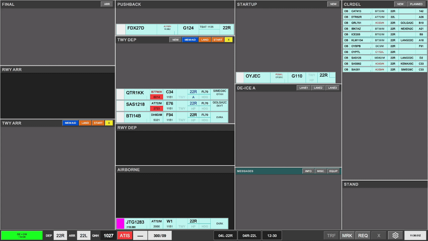Click the QNH value 1027
The width and height of the screenshot is (428, 241).
click(x=108, y=235)
